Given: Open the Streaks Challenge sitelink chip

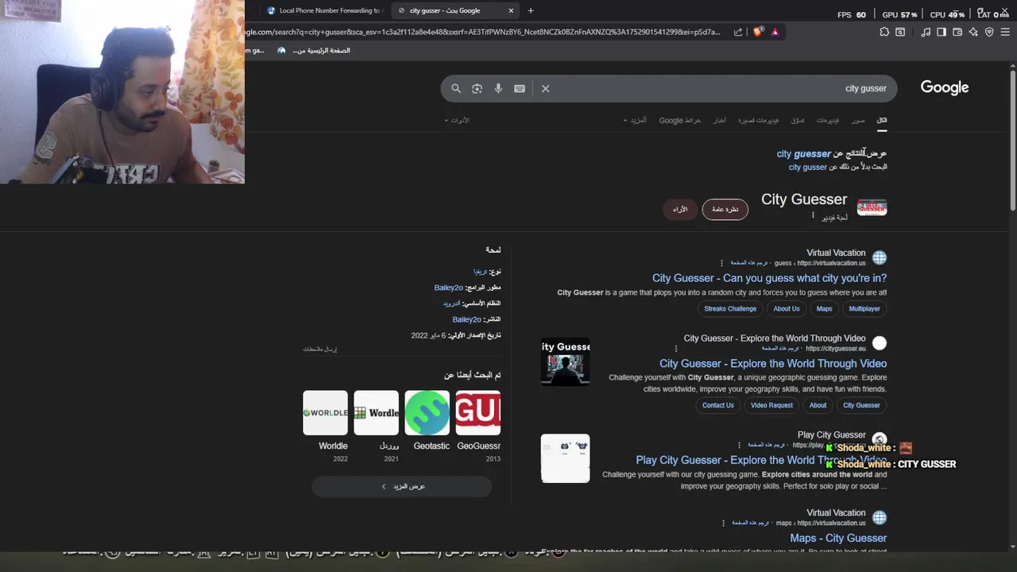Looking at the screenshot, I should [730, 308].
